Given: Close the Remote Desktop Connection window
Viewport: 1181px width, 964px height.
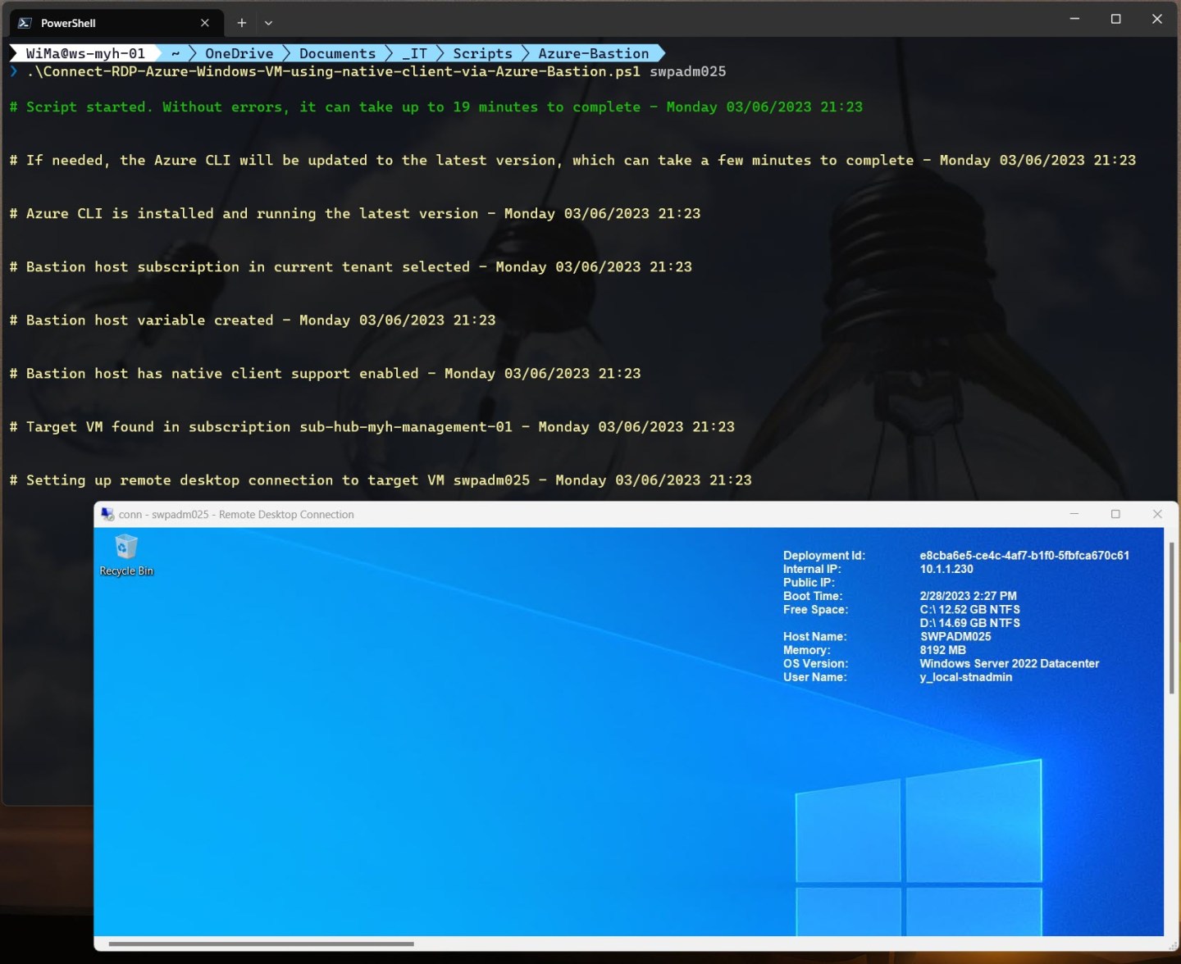Looking at the screenshot, I should tap(1157, 514).
